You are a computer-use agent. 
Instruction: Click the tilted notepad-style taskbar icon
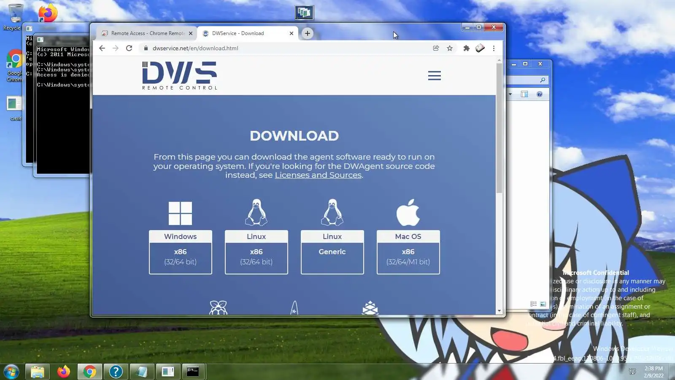tap(142, 372)
